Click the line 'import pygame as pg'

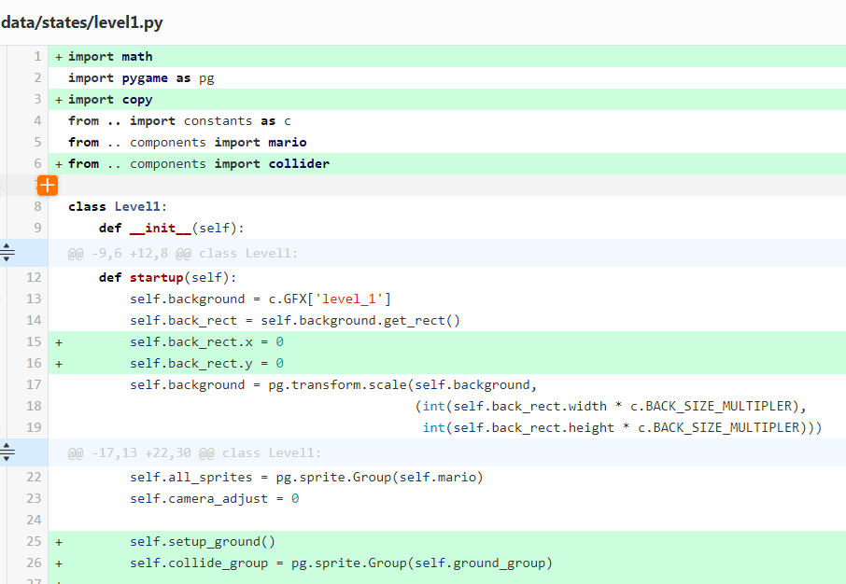447,78
